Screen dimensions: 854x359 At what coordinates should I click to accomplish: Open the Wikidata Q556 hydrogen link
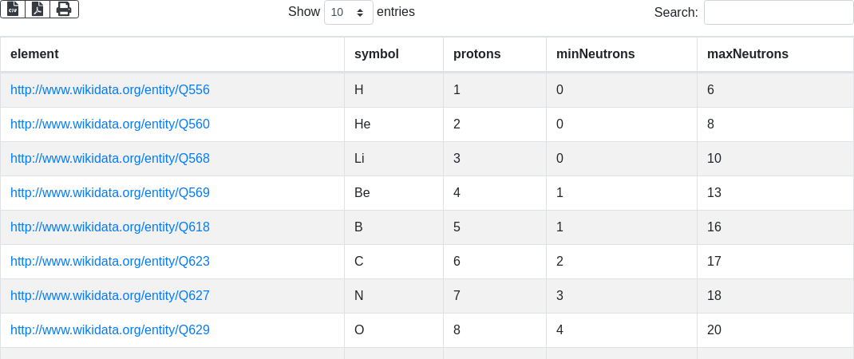110,89
